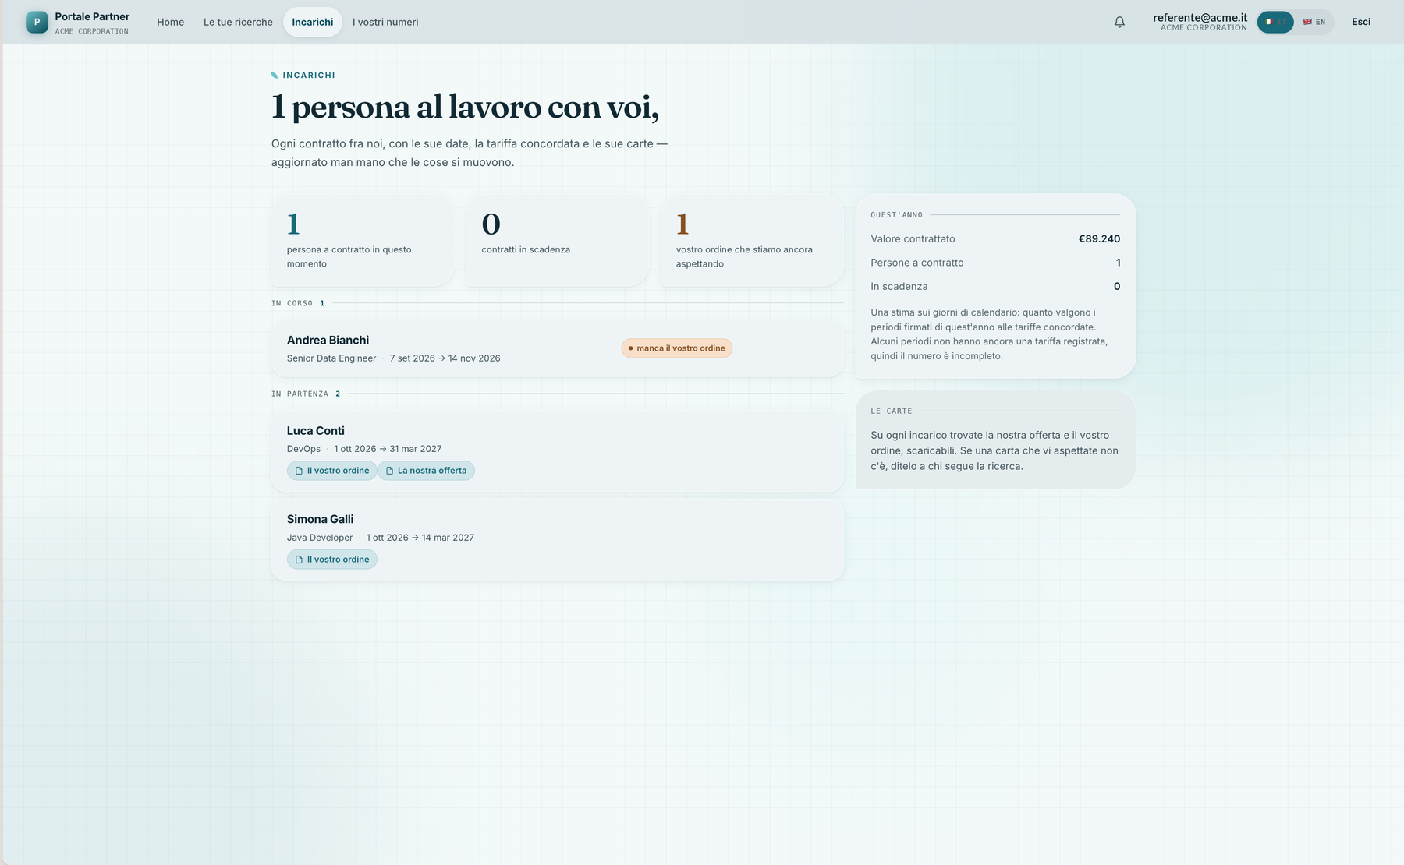Click the 'In scadenza' summary row

click(995, 286)
